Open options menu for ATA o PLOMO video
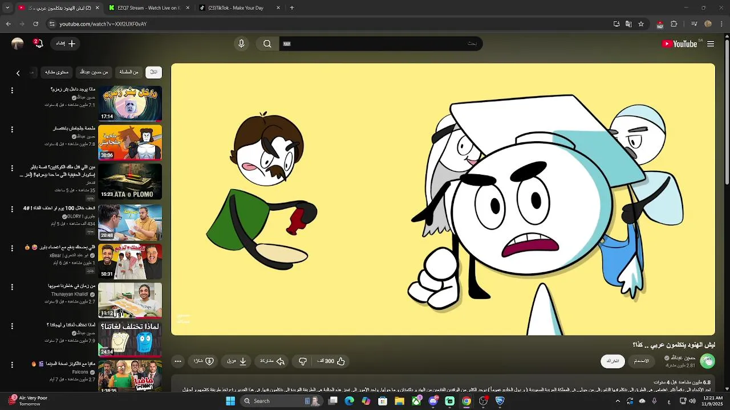Image resolution: width=730 pixels, height=410 pixels. [12, 169]
